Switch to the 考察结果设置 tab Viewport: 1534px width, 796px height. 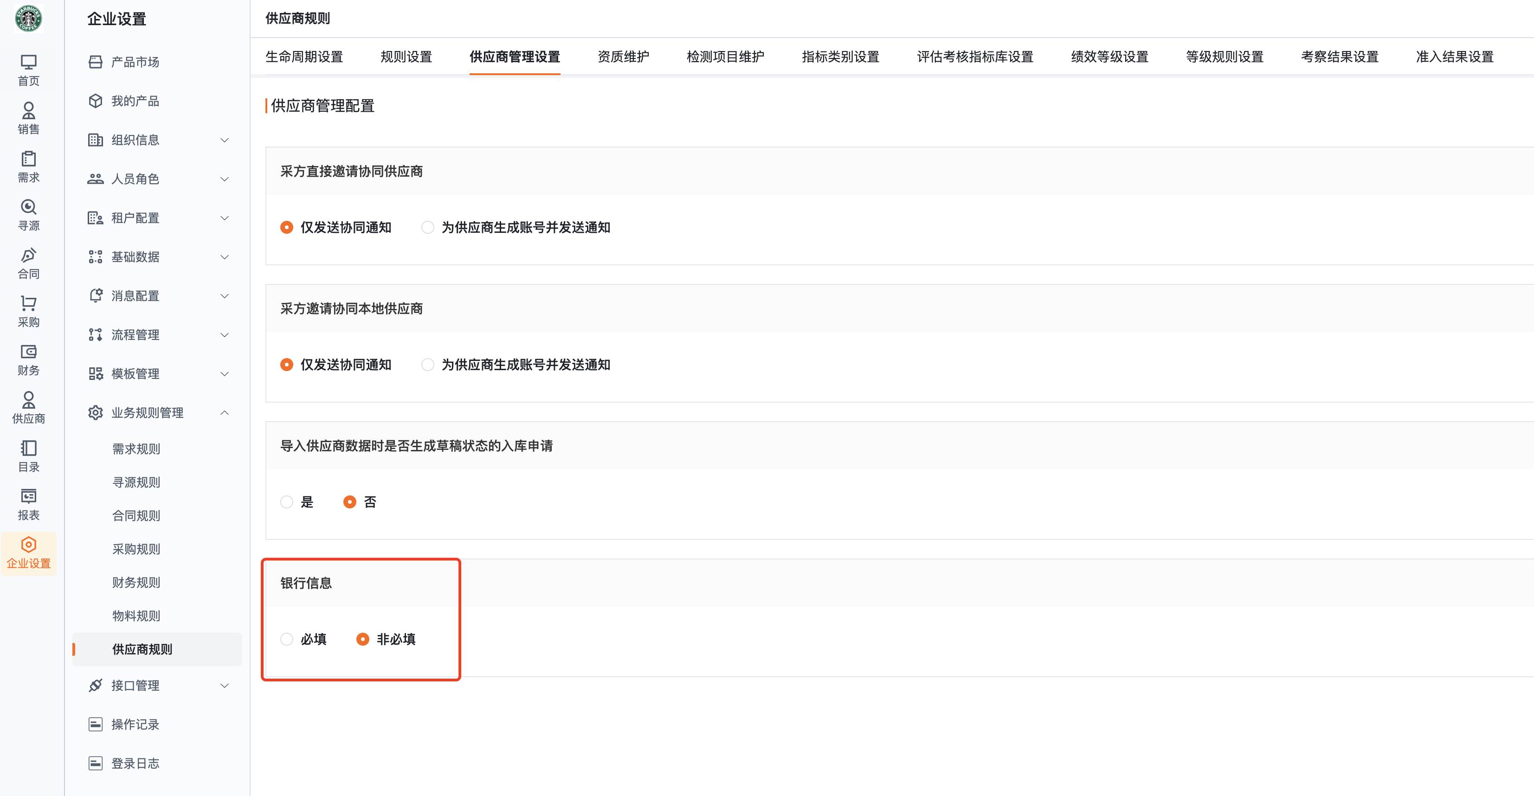(1339, 57)
